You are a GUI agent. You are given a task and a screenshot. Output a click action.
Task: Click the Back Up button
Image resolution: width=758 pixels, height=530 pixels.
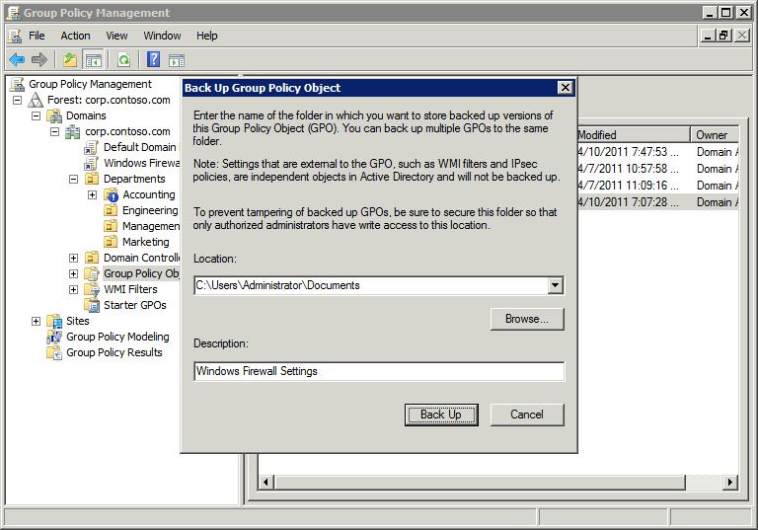pos(441,415)
